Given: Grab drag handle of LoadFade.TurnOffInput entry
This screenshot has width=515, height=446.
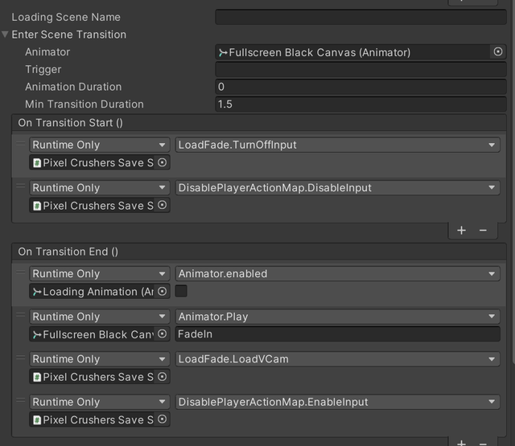Looking at the screenshot, I should tap(21, 143).
